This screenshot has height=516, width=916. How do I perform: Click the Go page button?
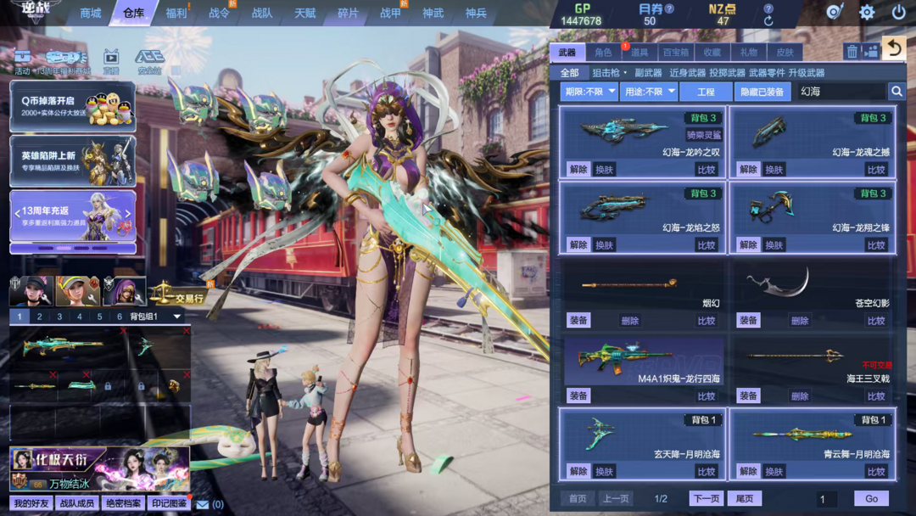tap(872, 498)
